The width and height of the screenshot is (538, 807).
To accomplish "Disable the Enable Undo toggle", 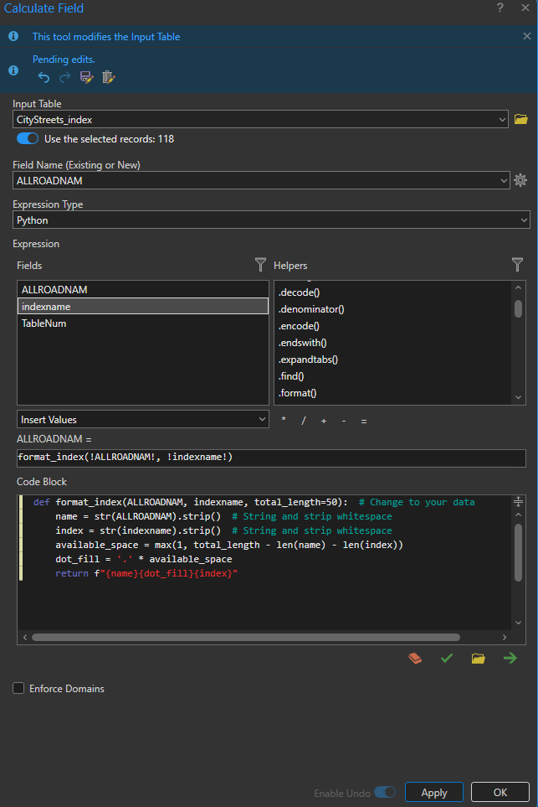I will (x=384, y=792).
